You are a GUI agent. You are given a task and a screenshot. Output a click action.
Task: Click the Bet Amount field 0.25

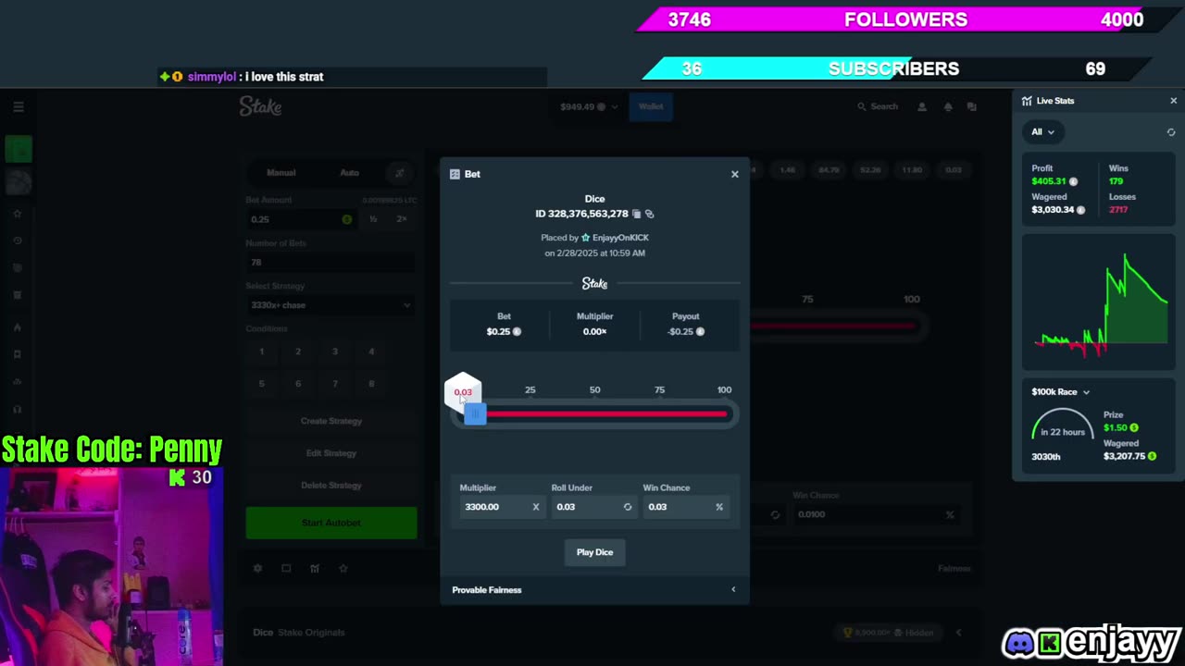click(x=300, y=219)
